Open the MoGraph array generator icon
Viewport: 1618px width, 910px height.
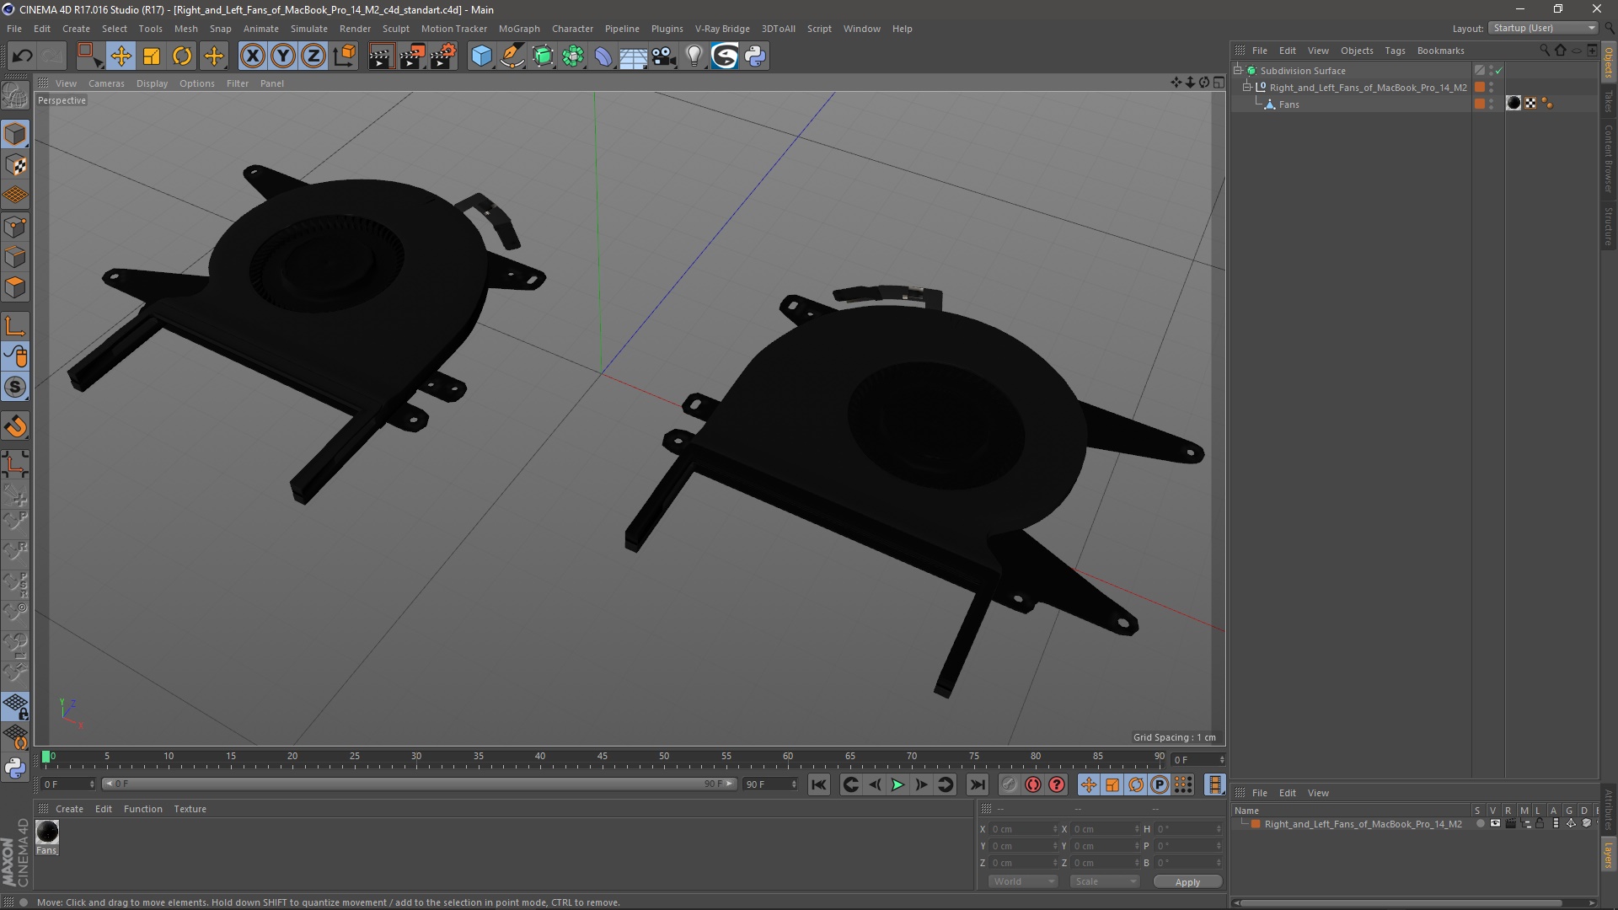tap(573, 56)
